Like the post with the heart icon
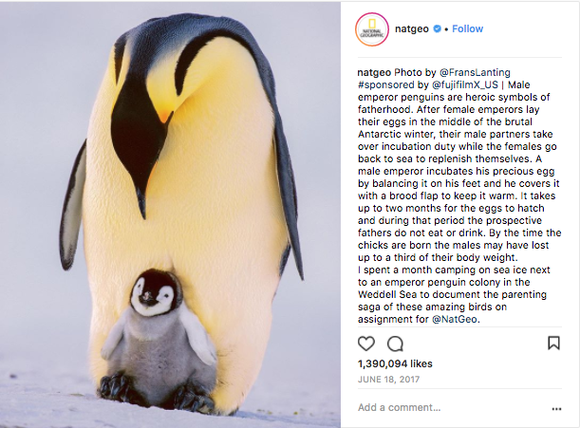The height and width of the screenshot is (428, 580). click(366, 344)
